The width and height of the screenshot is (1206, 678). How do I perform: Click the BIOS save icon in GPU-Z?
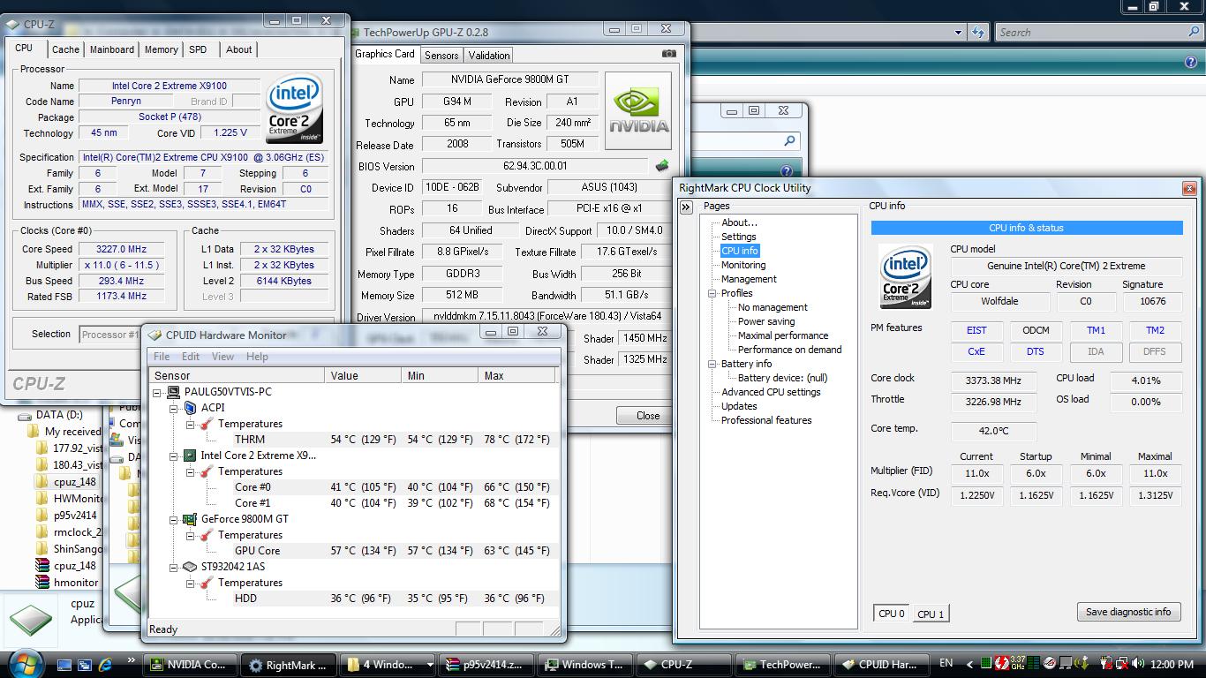[x=661, y=165]
